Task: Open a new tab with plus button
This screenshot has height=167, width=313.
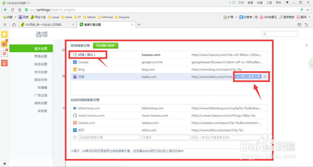Action: [139, 25]
